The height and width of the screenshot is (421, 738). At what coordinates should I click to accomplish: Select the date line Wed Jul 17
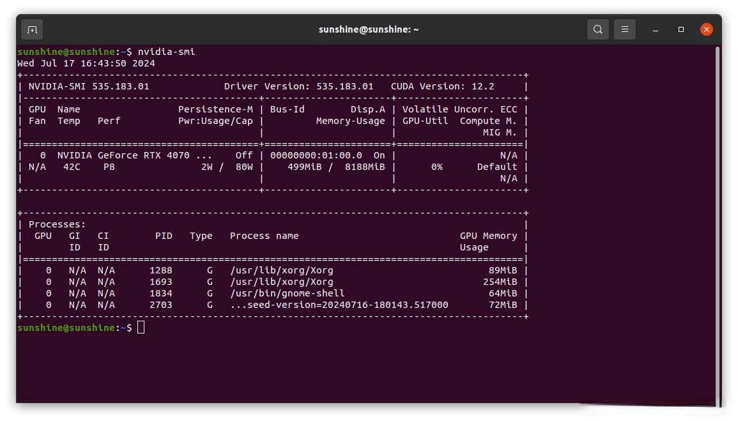pos(86,63)
